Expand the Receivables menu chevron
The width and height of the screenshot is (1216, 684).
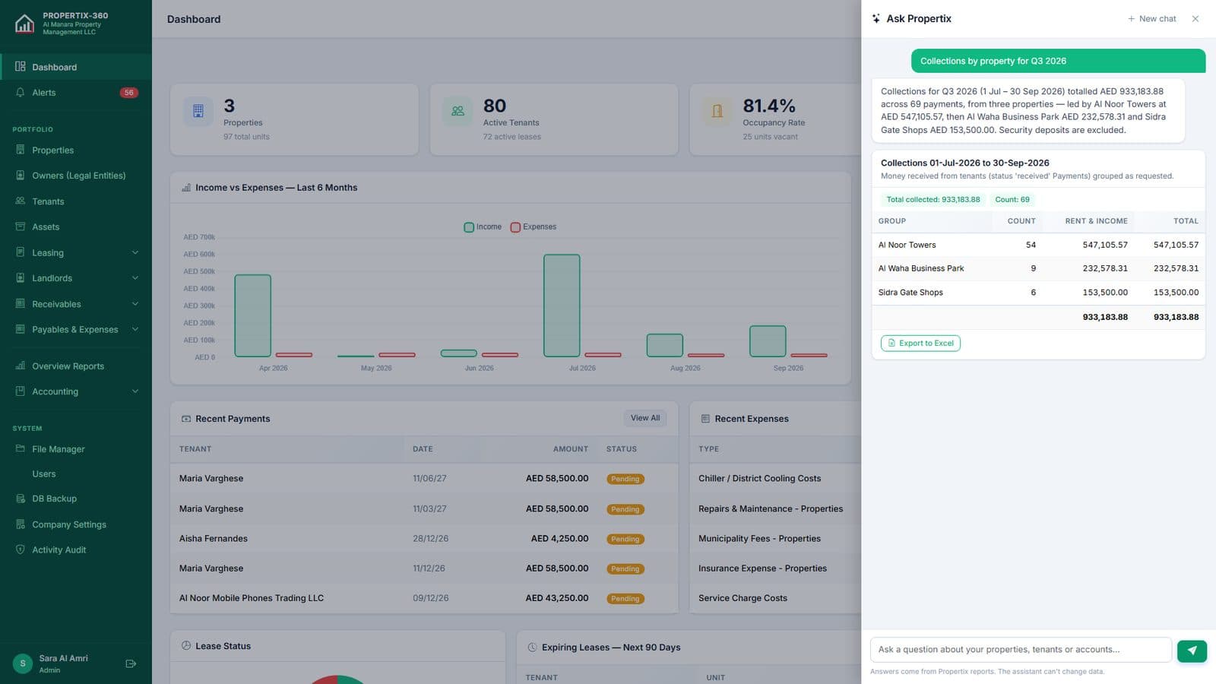pyautogui.click(x=135, y=304)
